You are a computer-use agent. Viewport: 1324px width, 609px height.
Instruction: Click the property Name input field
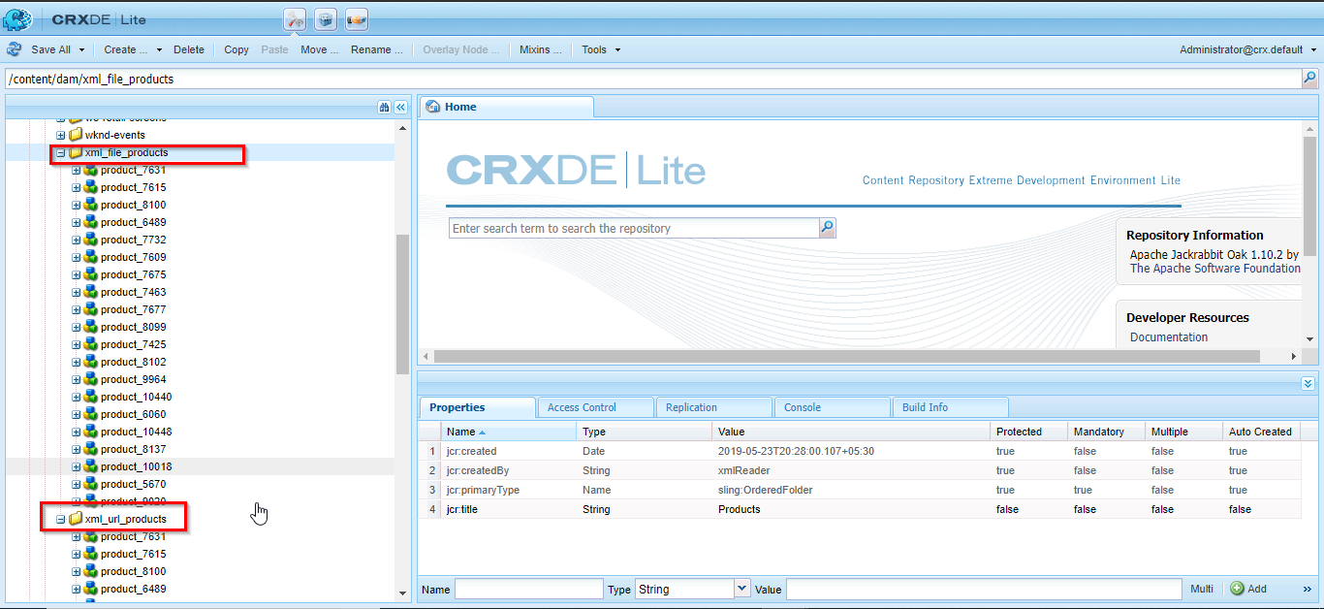click(529, 589)
